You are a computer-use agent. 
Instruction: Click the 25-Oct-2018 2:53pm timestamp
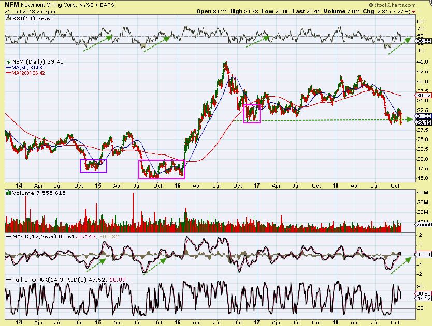pos(30,12)
